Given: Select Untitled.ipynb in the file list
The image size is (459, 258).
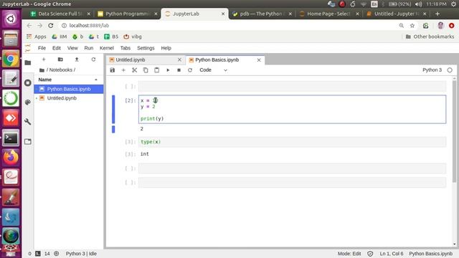Looking at the screenshot, I should pyautogui.click(x=69, y=98).
